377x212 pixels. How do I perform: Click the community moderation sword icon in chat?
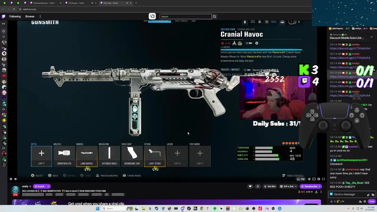click(x=360, y=201)
